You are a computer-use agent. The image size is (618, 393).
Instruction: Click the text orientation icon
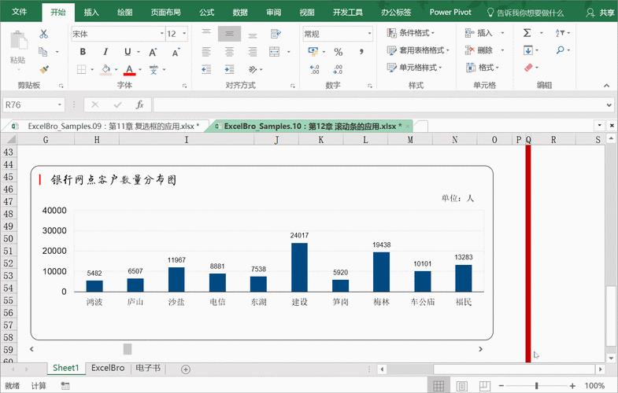(x=253, y=70)
